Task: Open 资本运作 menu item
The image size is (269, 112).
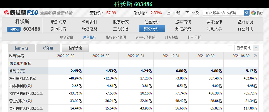Action: point(214,22)
